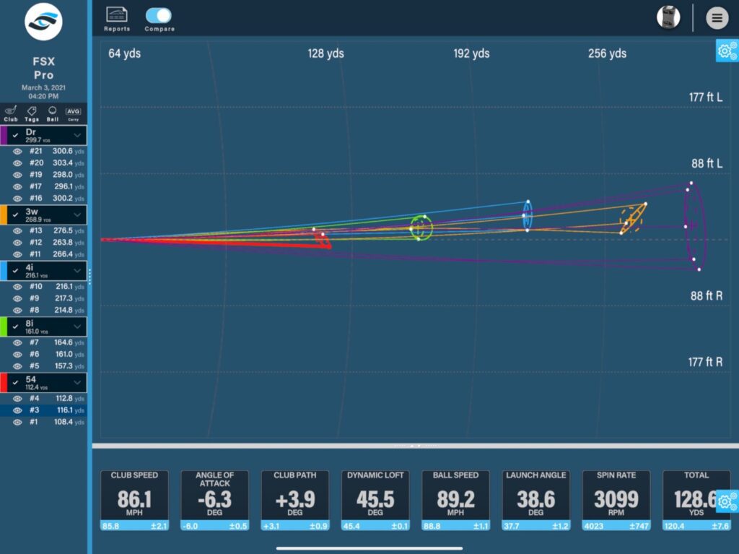The height and width of the screenshot is (554, 739).
Task: Toggle the Compare switch
Action: click(x=158, y=16)
